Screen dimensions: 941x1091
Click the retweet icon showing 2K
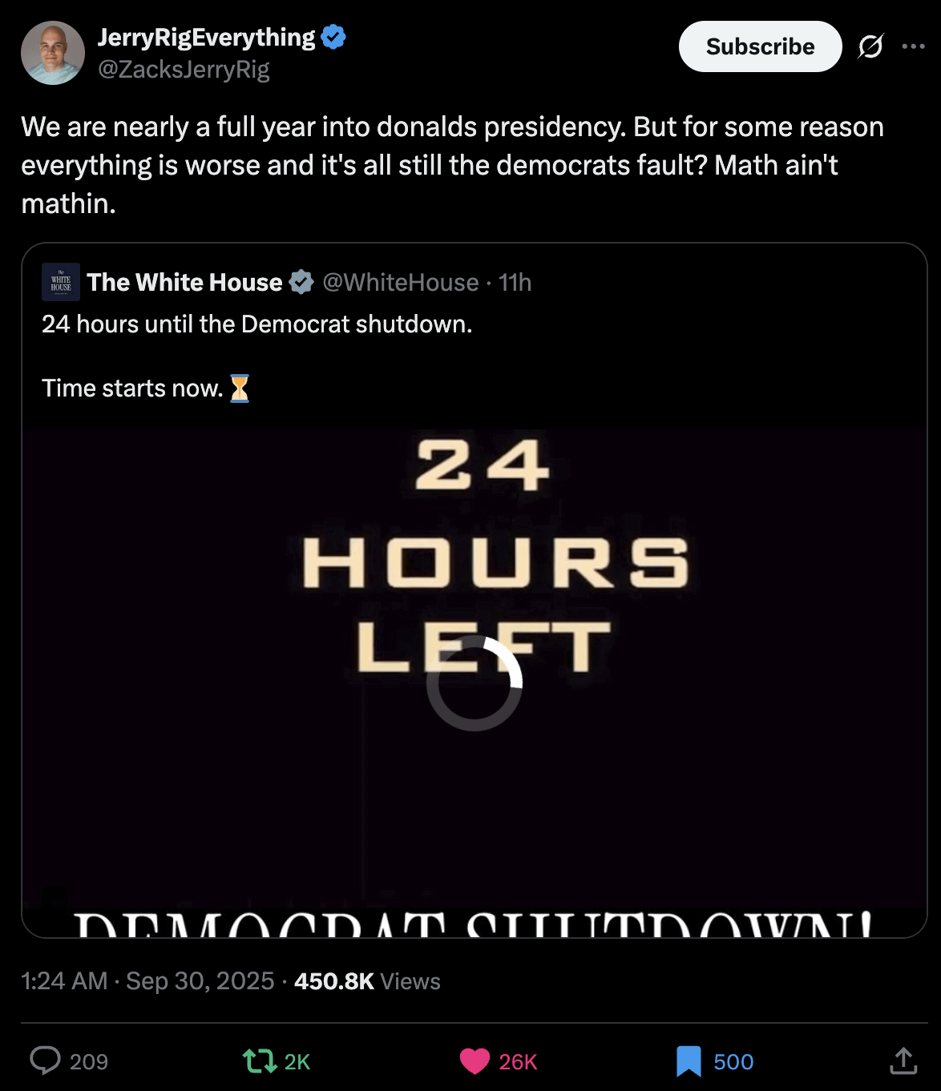pyautogui.click(x=260, y=1061)
